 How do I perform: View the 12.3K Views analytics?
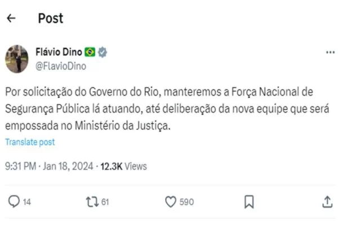[x=123, y=166]
